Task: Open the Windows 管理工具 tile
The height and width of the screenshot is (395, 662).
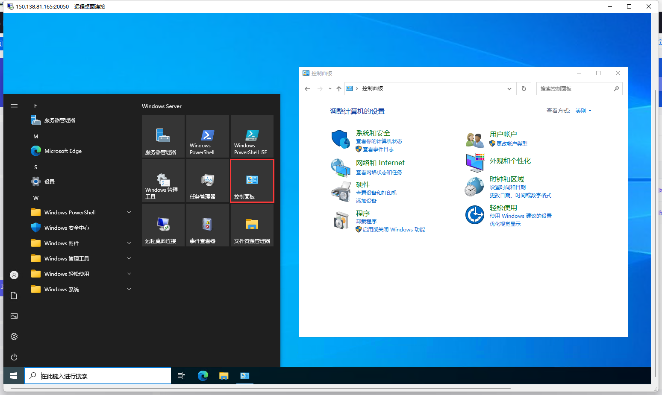Action: tap(163, 181)
